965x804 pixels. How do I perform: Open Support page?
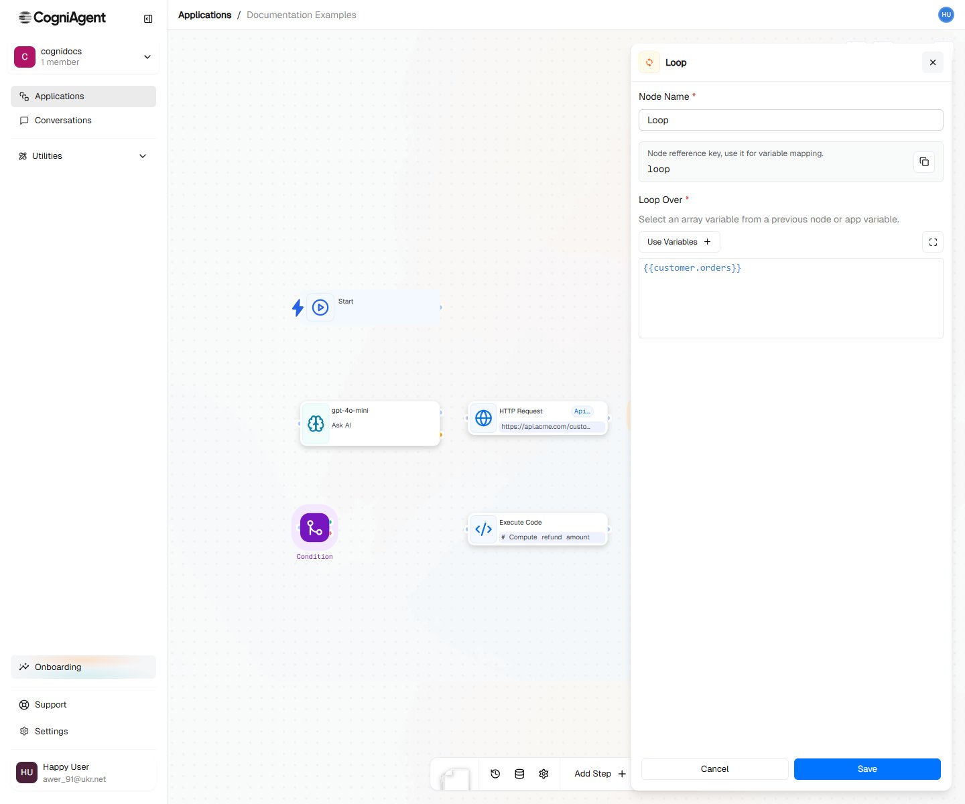(83, 705)
